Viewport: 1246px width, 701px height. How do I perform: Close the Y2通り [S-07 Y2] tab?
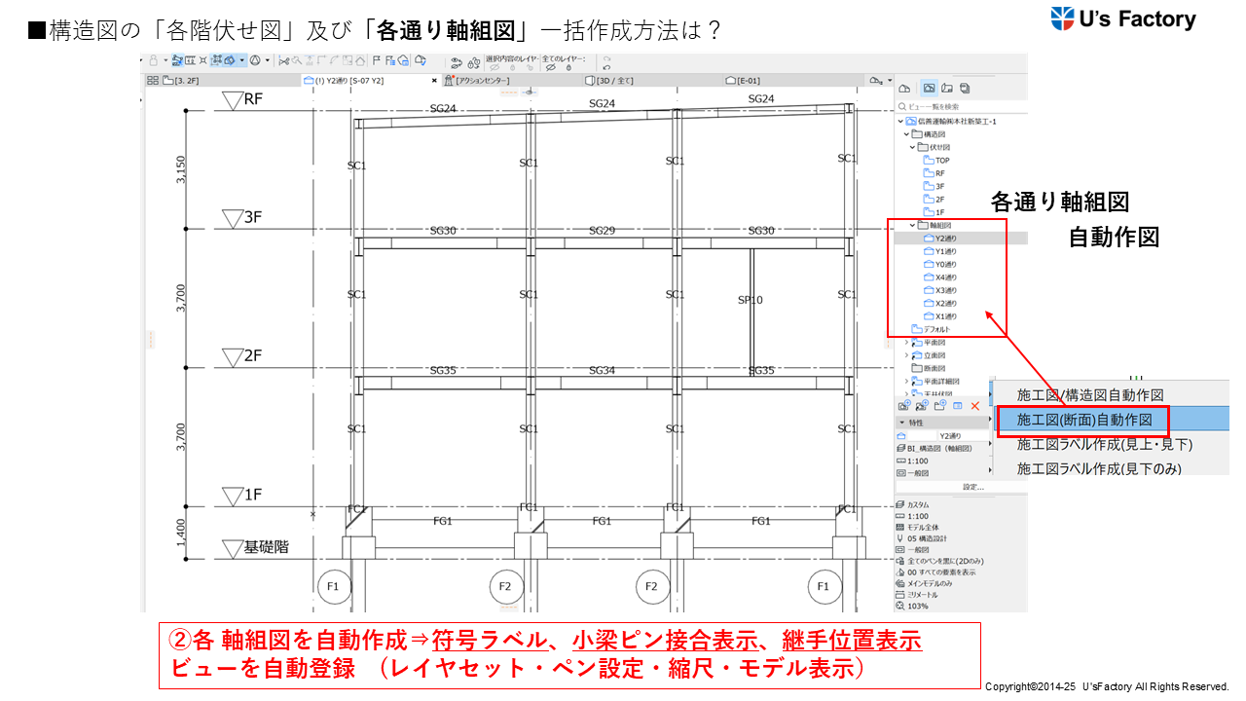click(435, 81)
